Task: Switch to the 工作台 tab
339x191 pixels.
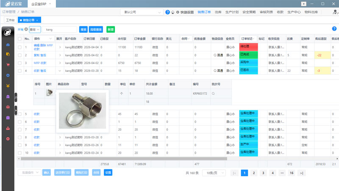Action: [x=10, y=20]
